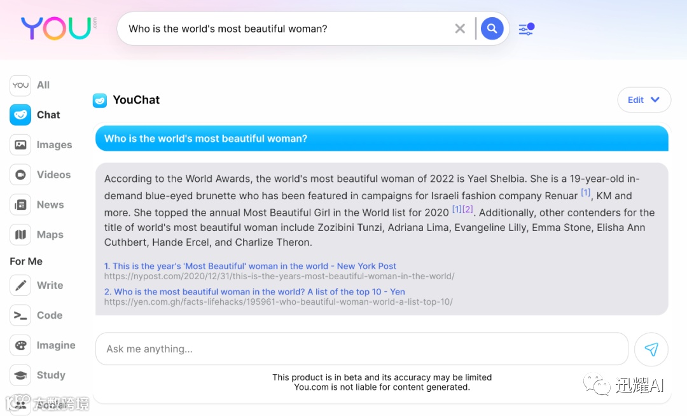
Task: Click the Images sidebar icon
Action: pyautogui.click(x=20, y=145)
